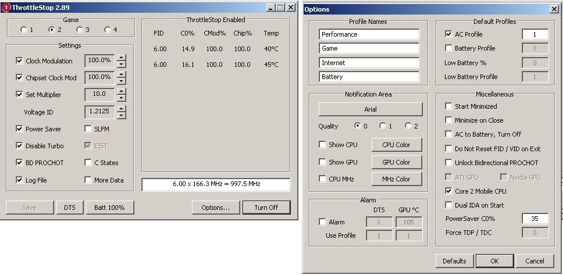This screenshot has height=275, width=563.
Task: Increase Clock Modulation with up arrow
Action: pyautogui.click(x=122, y=58)
